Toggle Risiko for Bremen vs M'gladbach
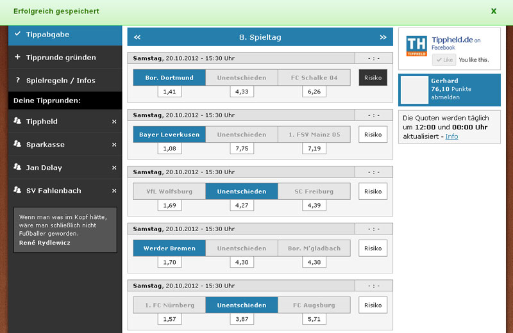 click(373, 248)
